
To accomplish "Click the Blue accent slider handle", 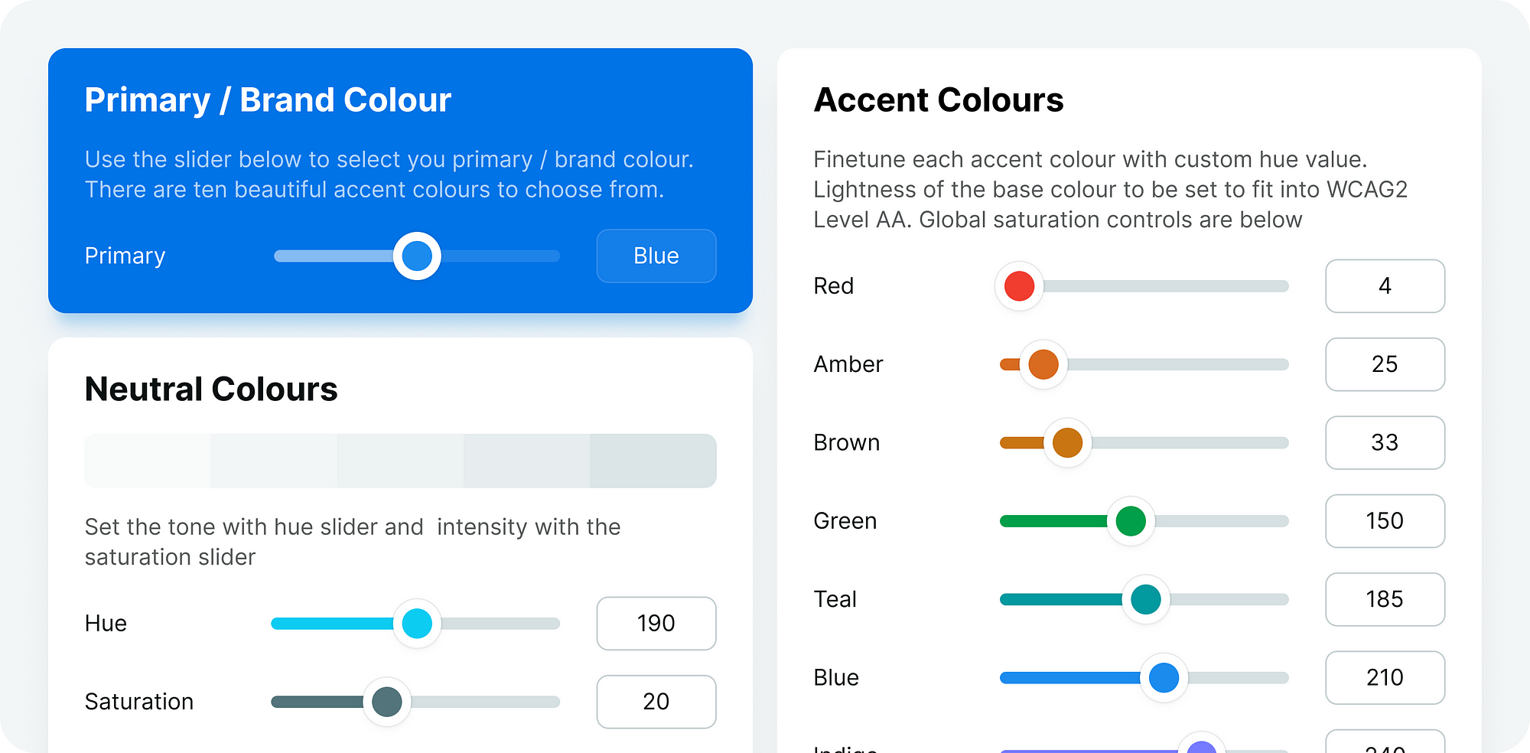I will coord(1164,677).
